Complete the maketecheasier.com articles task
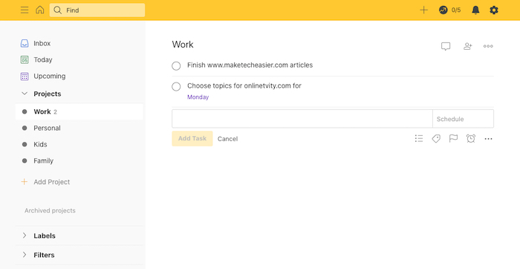 coord(176,66)
